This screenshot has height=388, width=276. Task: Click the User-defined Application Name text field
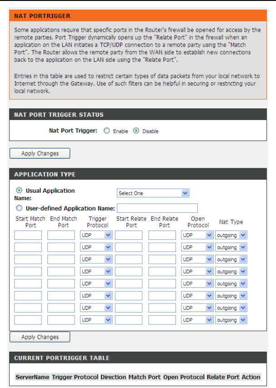tap(157, 208)
